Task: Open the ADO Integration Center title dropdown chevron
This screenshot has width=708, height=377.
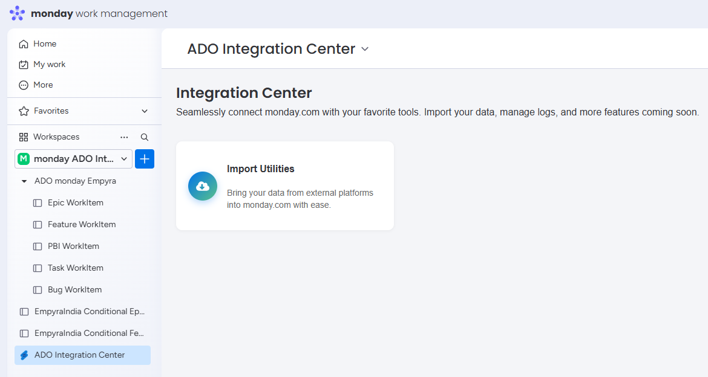Action: [x=365, y=49]
